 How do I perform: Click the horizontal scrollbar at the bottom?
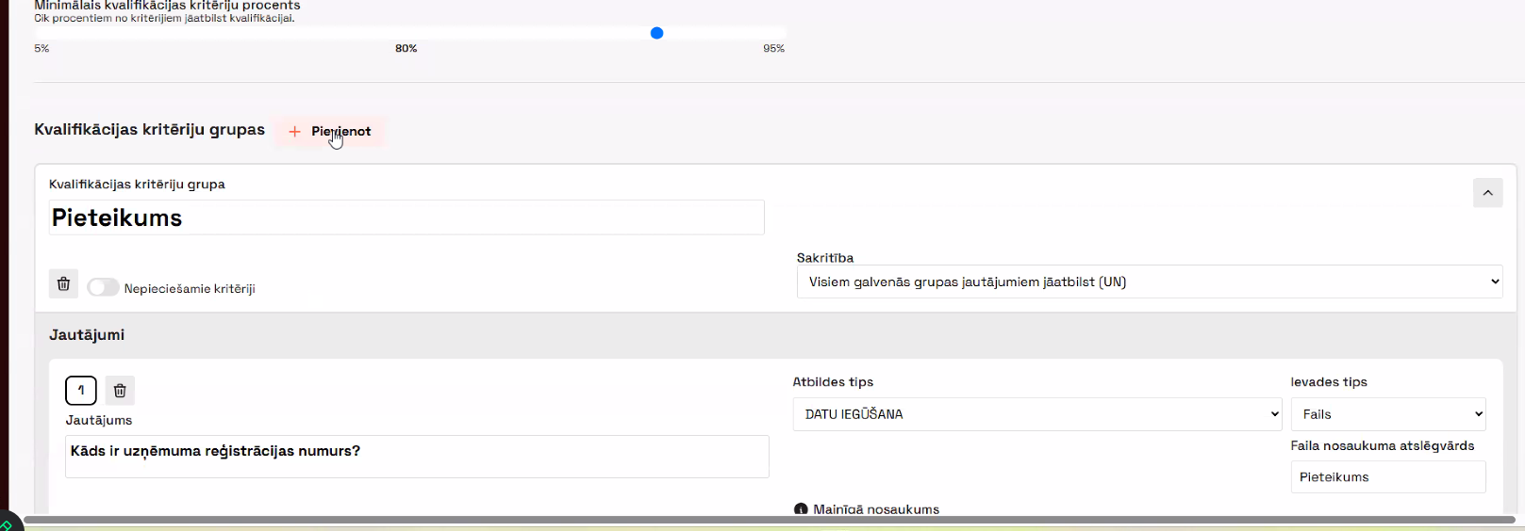(x=770, y=520)
